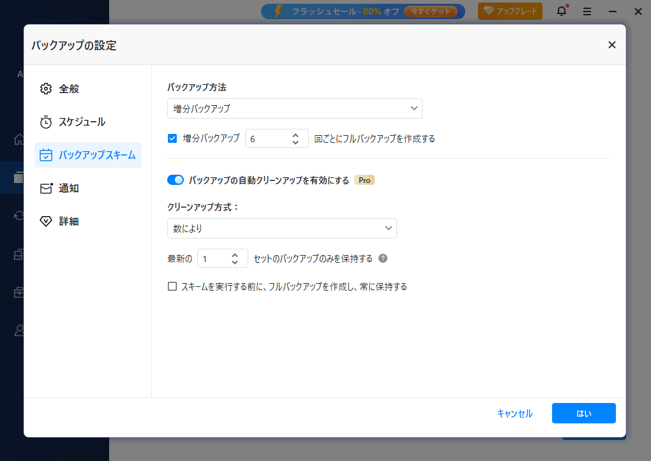Screen dimensions: 651x461
Task: Confirm settings with the はい button
Action: tap(584, 413)
